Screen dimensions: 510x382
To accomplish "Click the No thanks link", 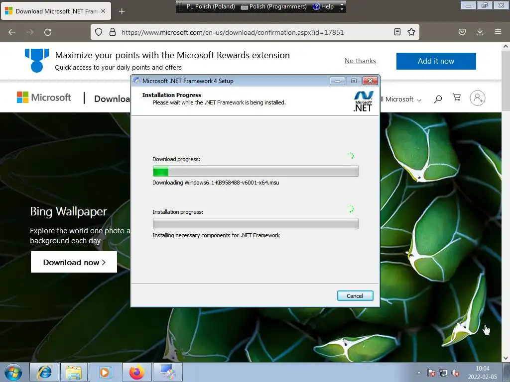I will (x=360, y=61).
